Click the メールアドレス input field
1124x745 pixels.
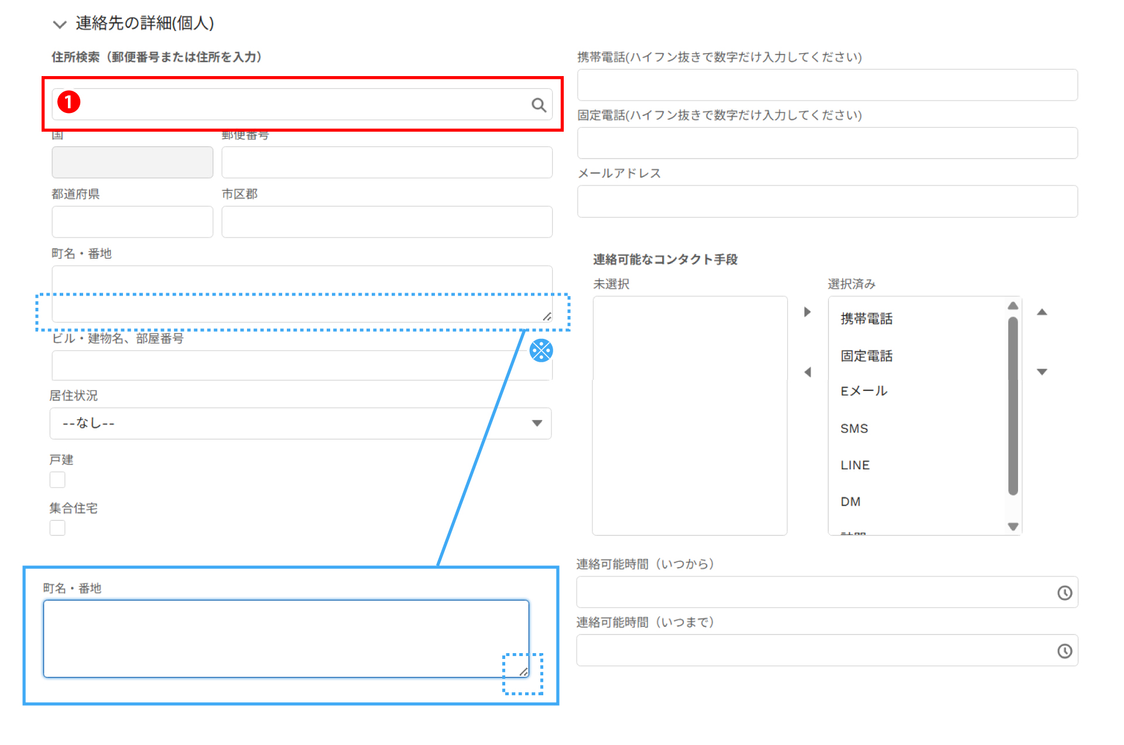(x=827, y=201)
